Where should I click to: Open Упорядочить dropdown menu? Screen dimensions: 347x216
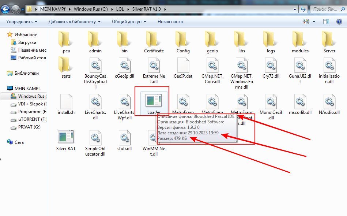coord(22,22)
